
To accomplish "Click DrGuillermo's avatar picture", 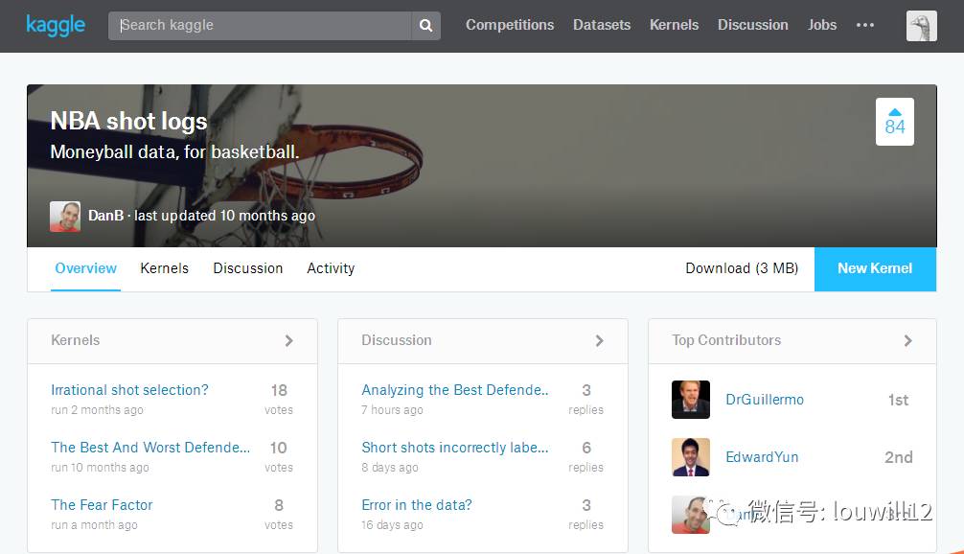I will coord(690,400).
